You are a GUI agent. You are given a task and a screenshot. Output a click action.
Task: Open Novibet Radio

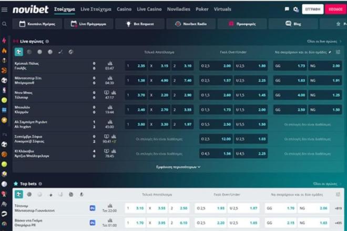point(191,24)
